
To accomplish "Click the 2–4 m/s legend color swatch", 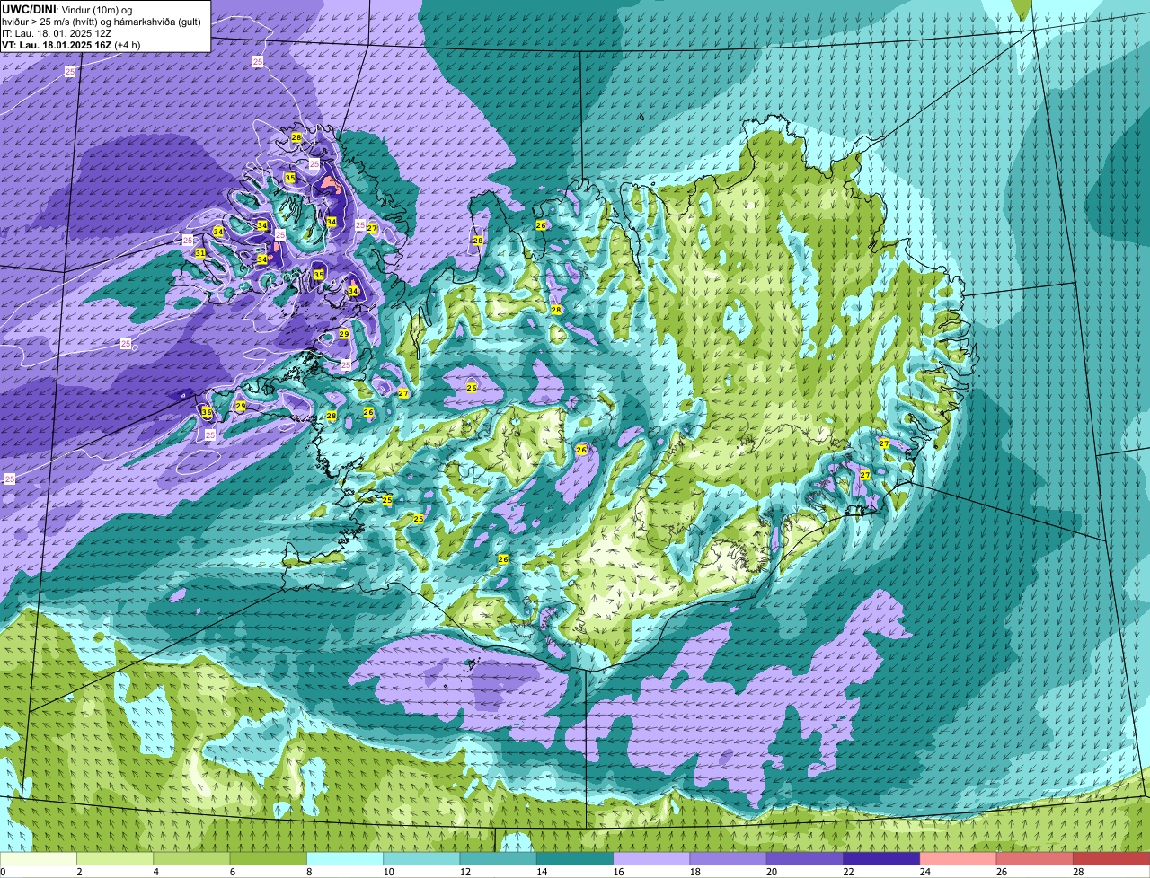I will [x=116, y=858].
